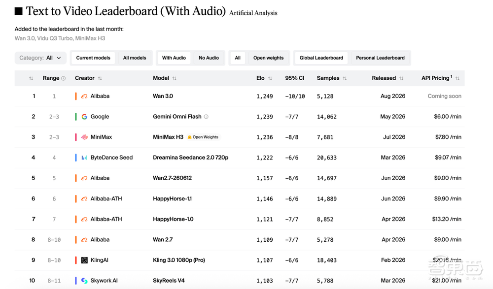The width and height of the screenshot is (493, 289).
Task: Click the Aug 2026 release date
Action: click(393, 96)
